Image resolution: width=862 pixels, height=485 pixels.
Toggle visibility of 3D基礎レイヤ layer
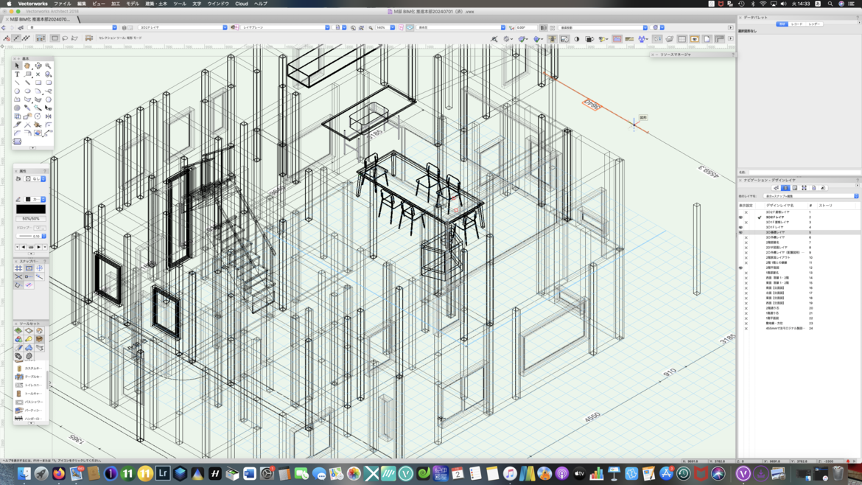pos(740,232)
